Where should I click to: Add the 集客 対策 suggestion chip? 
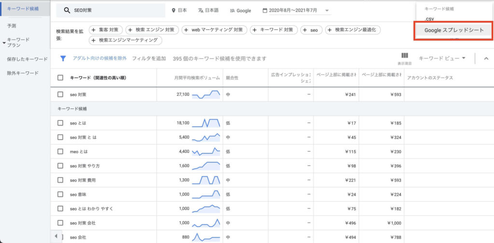coord(106,30)
